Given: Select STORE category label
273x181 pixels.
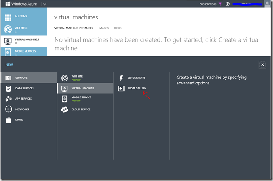Looking at the screenshot, I should coord(19,120).
